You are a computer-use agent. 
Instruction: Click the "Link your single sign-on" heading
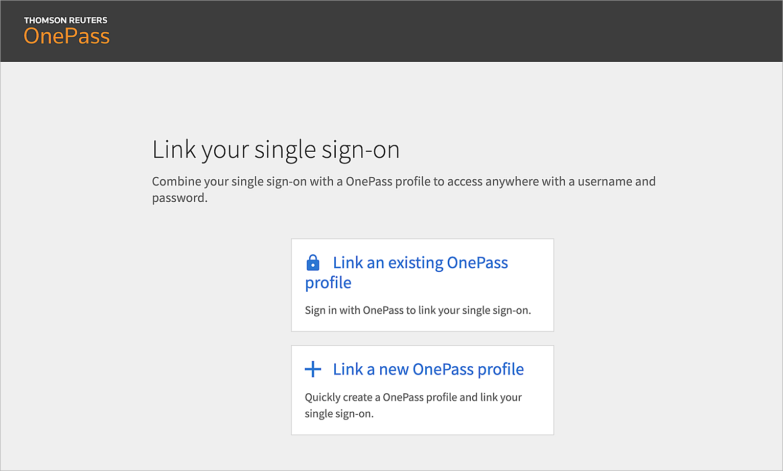(275, 150)
